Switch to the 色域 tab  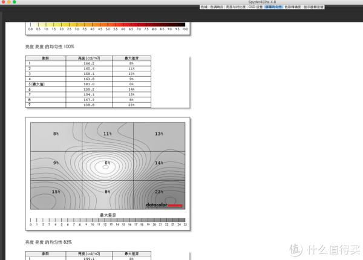coord(204,7)
